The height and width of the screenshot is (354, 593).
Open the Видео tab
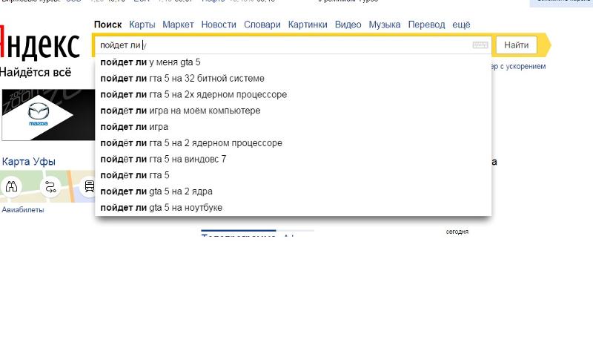tap(348, 24)
